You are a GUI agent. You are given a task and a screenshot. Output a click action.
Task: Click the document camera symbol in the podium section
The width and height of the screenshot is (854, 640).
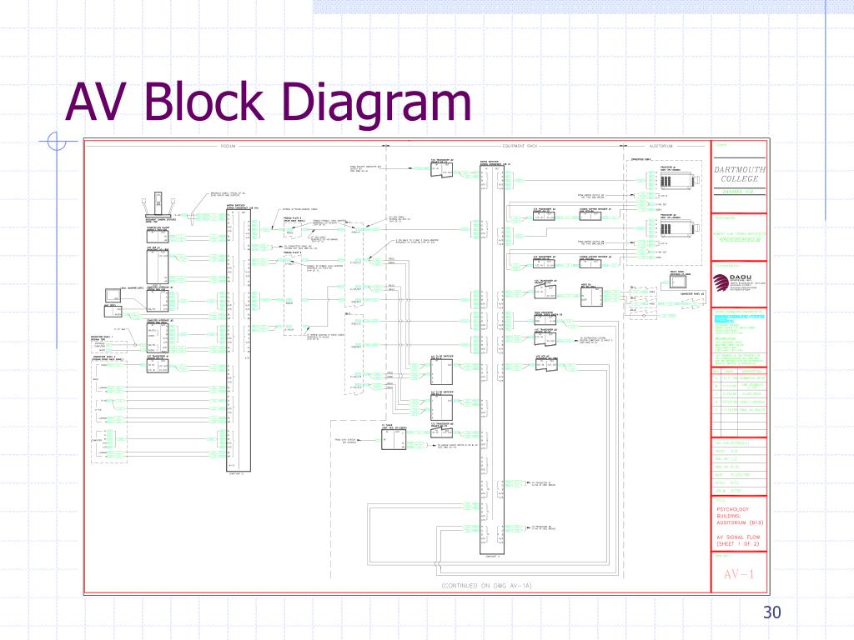tap(158, 205)
